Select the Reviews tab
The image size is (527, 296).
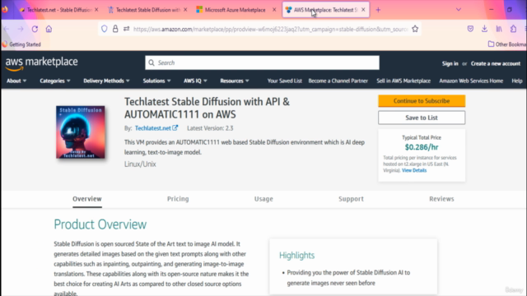click(x=441, y=199)
